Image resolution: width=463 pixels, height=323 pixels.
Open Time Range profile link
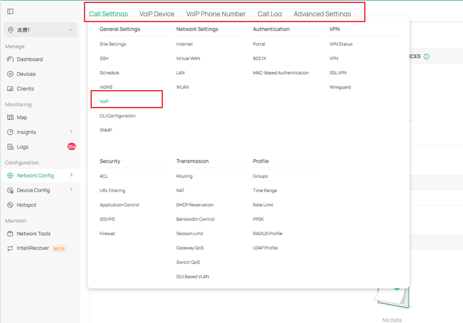[265, 191]
